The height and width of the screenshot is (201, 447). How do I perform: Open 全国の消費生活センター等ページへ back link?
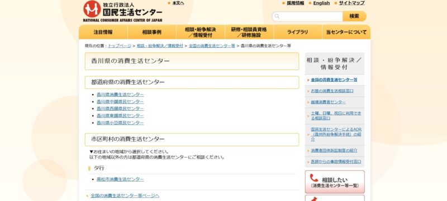[125, 195]
